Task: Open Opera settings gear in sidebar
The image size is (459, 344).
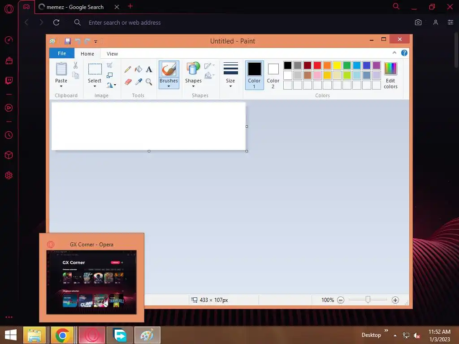Action: click(x=9, y=176)
